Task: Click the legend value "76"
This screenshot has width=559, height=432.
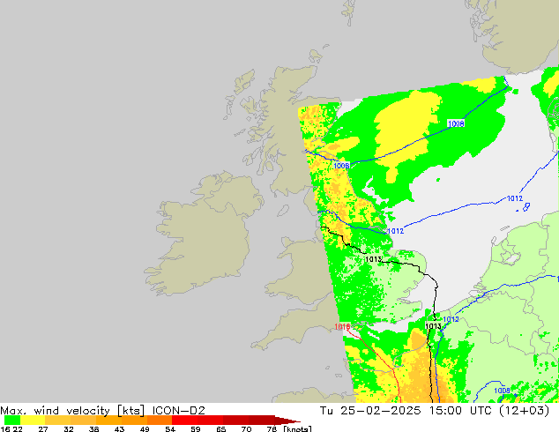Action: [x=272, y=428]
